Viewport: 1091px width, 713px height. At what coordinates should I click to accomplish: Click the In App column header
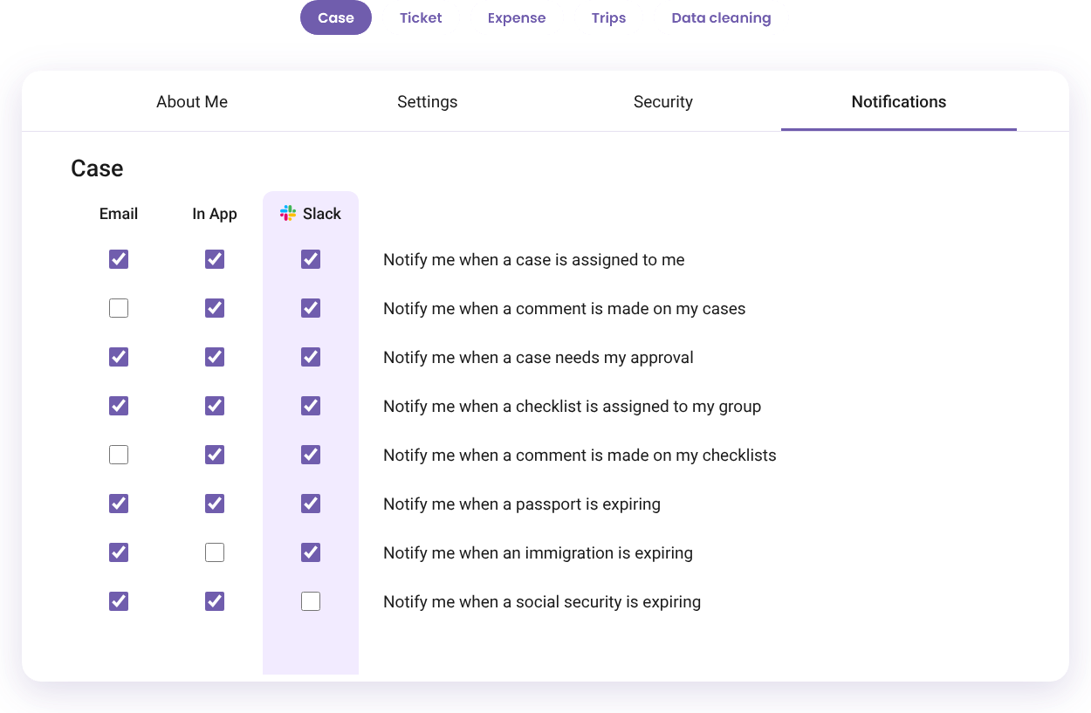pos(215,214)
